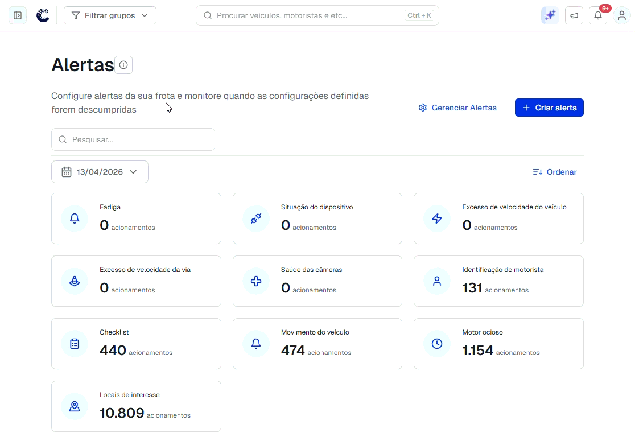Open the Ordenar sort menu
Viewport: 635px width, 437px height.
point(555,172)
